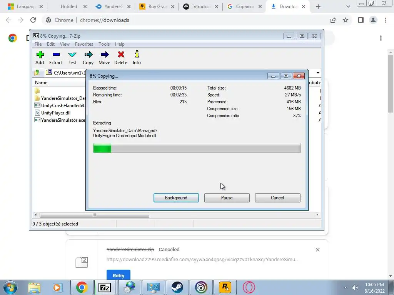Open the Info tool in 7-Zip
Screen dimensions: 394x295
137,58
